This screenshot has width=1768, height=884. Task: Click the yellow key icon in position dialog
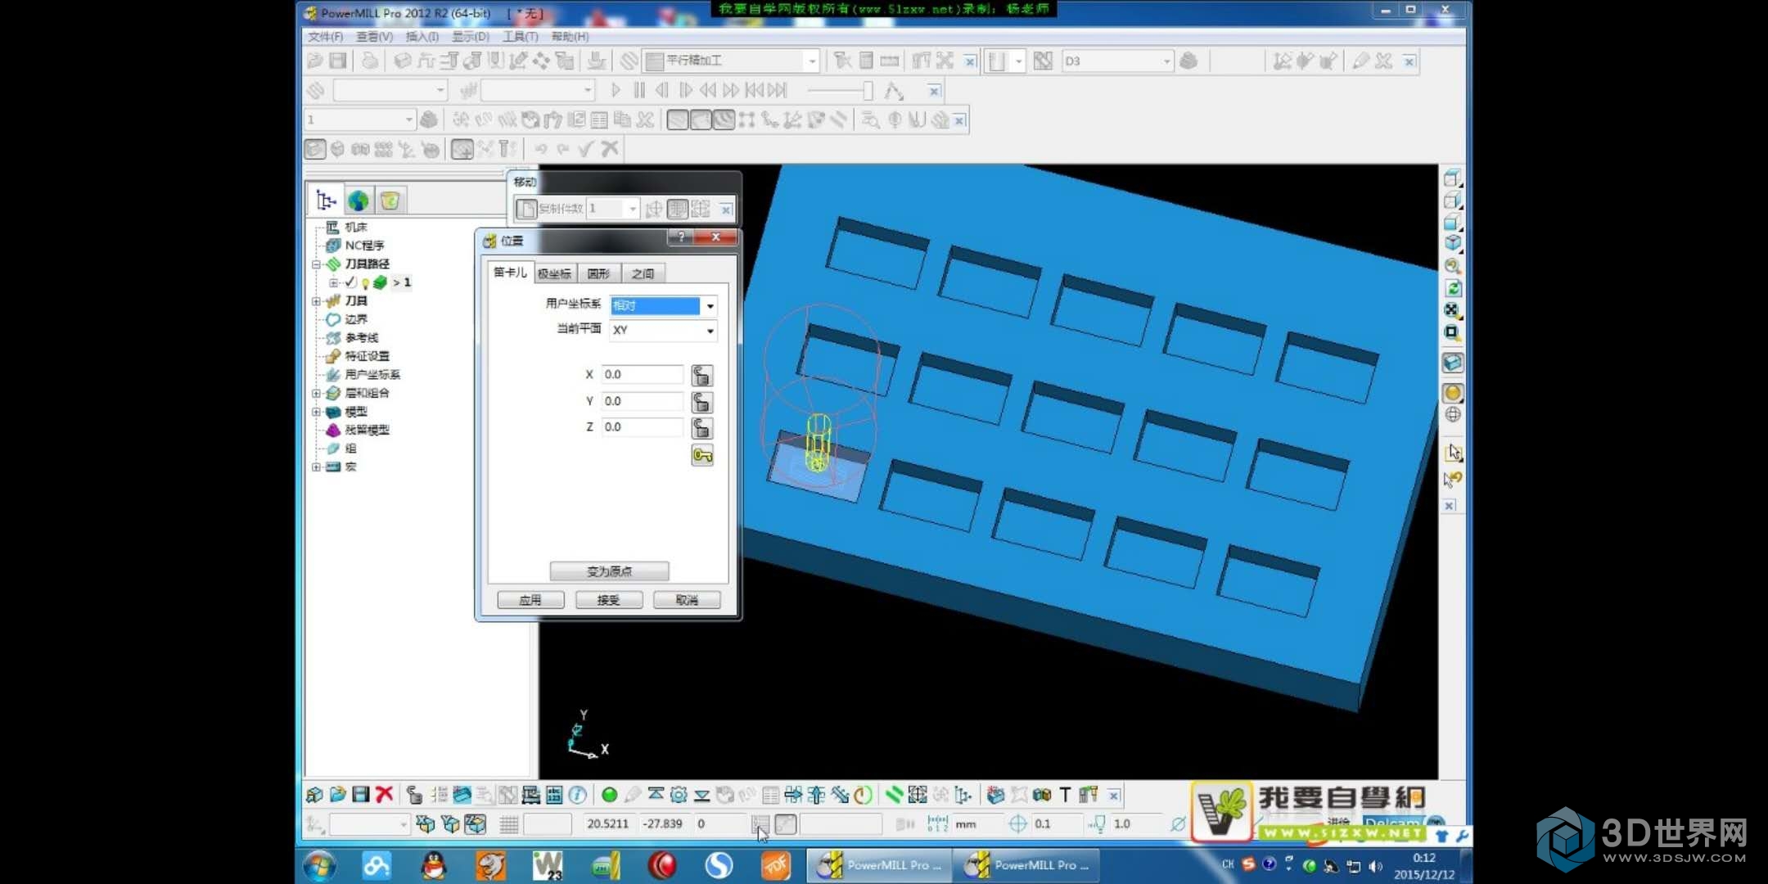point(702,455)
